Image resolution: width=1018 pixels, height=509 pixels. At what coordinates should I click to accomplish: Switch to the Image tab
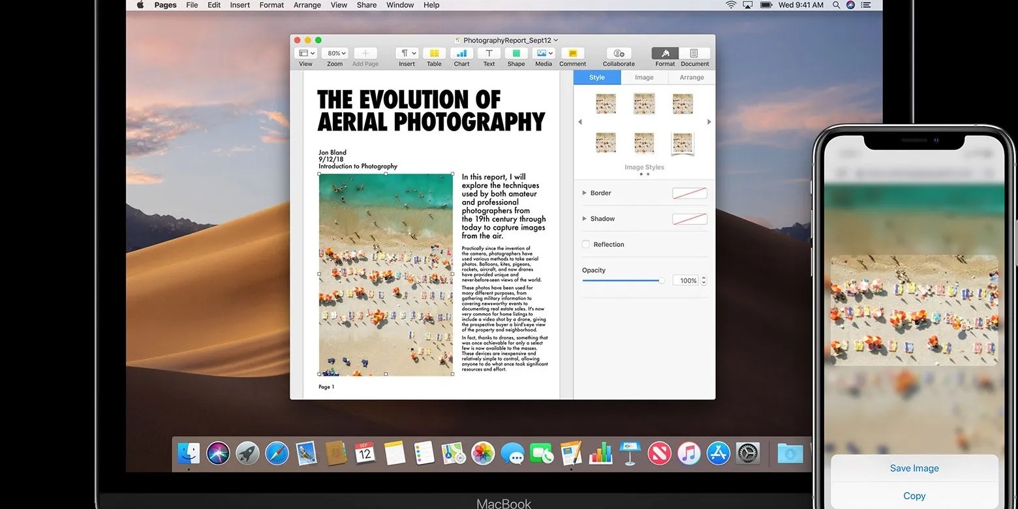[643, 77]
